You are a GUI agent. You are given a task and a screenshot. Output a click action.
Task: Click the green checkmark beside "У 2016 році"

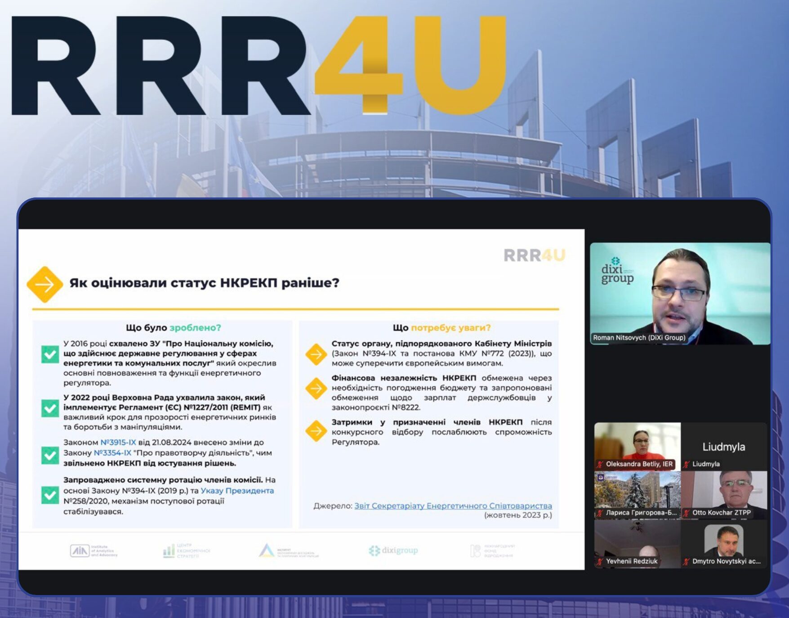coord(50,354)
